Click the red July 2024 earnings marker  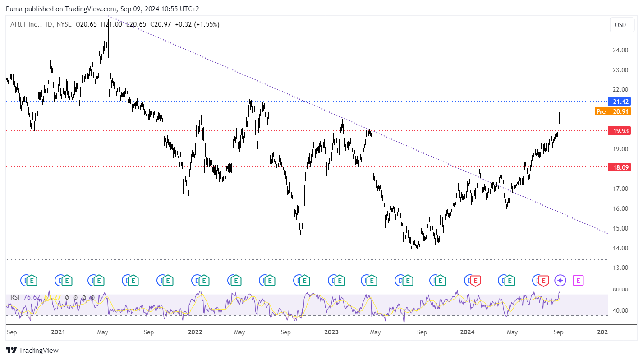point(544,281)
